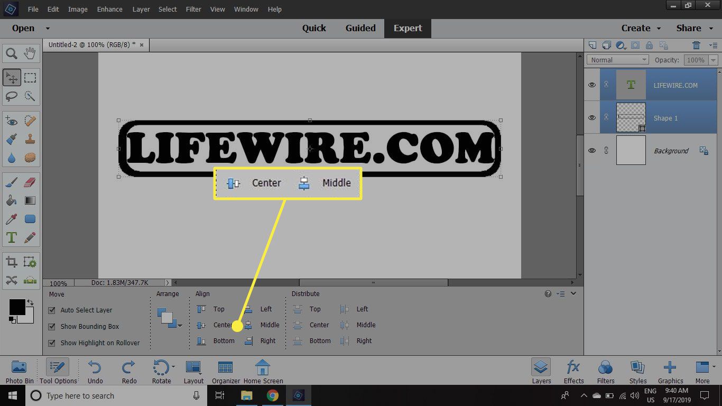Click Align Left in Align section
Viewport: 722px width, 406px height.
(258, 309)
